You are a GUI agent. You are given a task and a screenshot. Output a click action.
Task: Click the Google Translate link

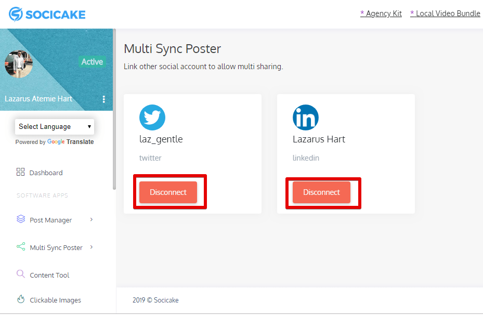71,141
